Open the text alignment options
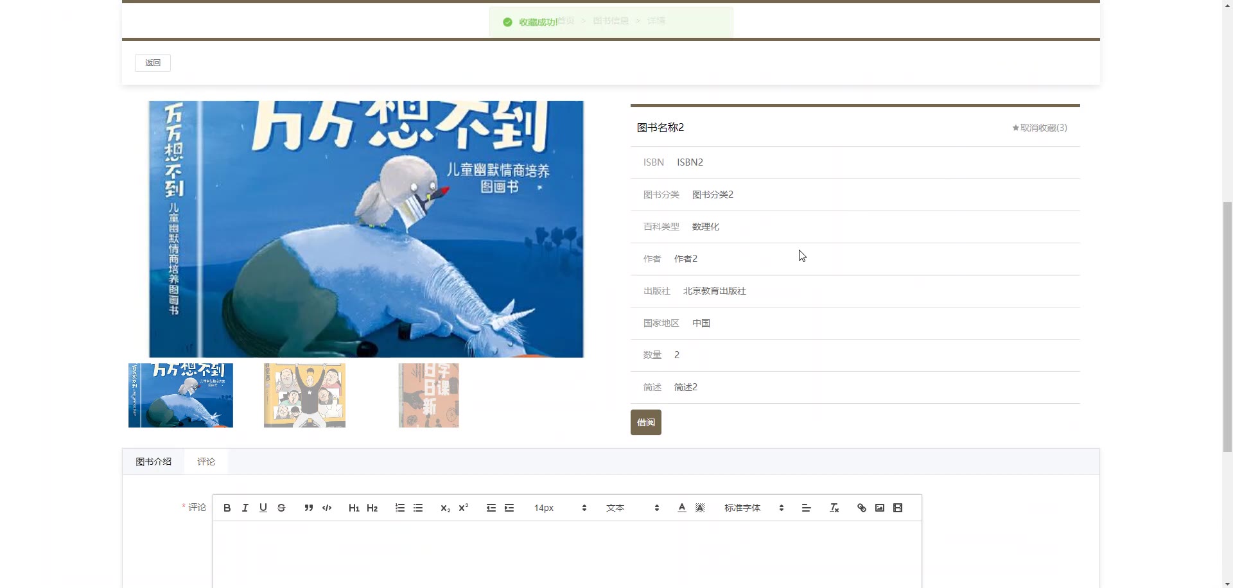Viewport: 1233px width, 588px height. (807, 508)
